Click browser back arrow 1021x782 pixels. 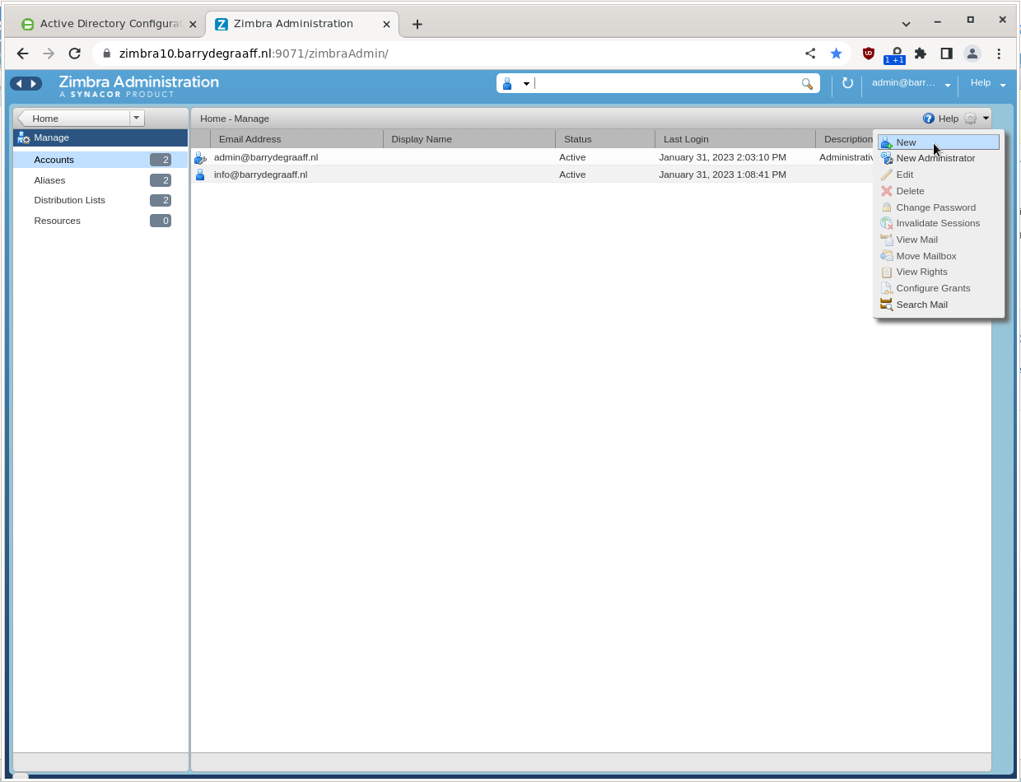[x=22, y=54]
